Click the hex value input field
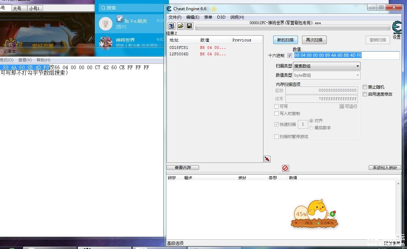This screenshot has width=407, height=249. 346,55
